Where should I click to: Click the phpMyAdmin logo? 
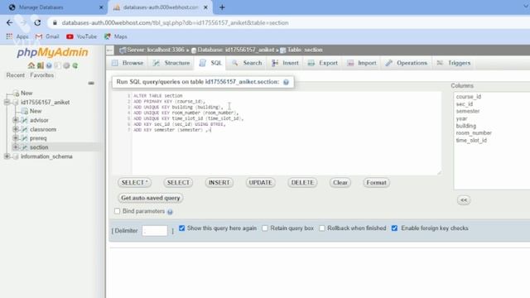52,52
